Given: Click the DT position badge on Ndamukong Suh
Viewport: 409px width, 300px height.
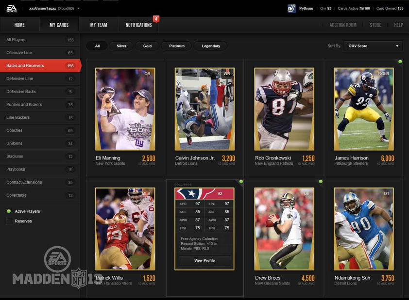Looking at the screenshot, I should coord(387,193).
